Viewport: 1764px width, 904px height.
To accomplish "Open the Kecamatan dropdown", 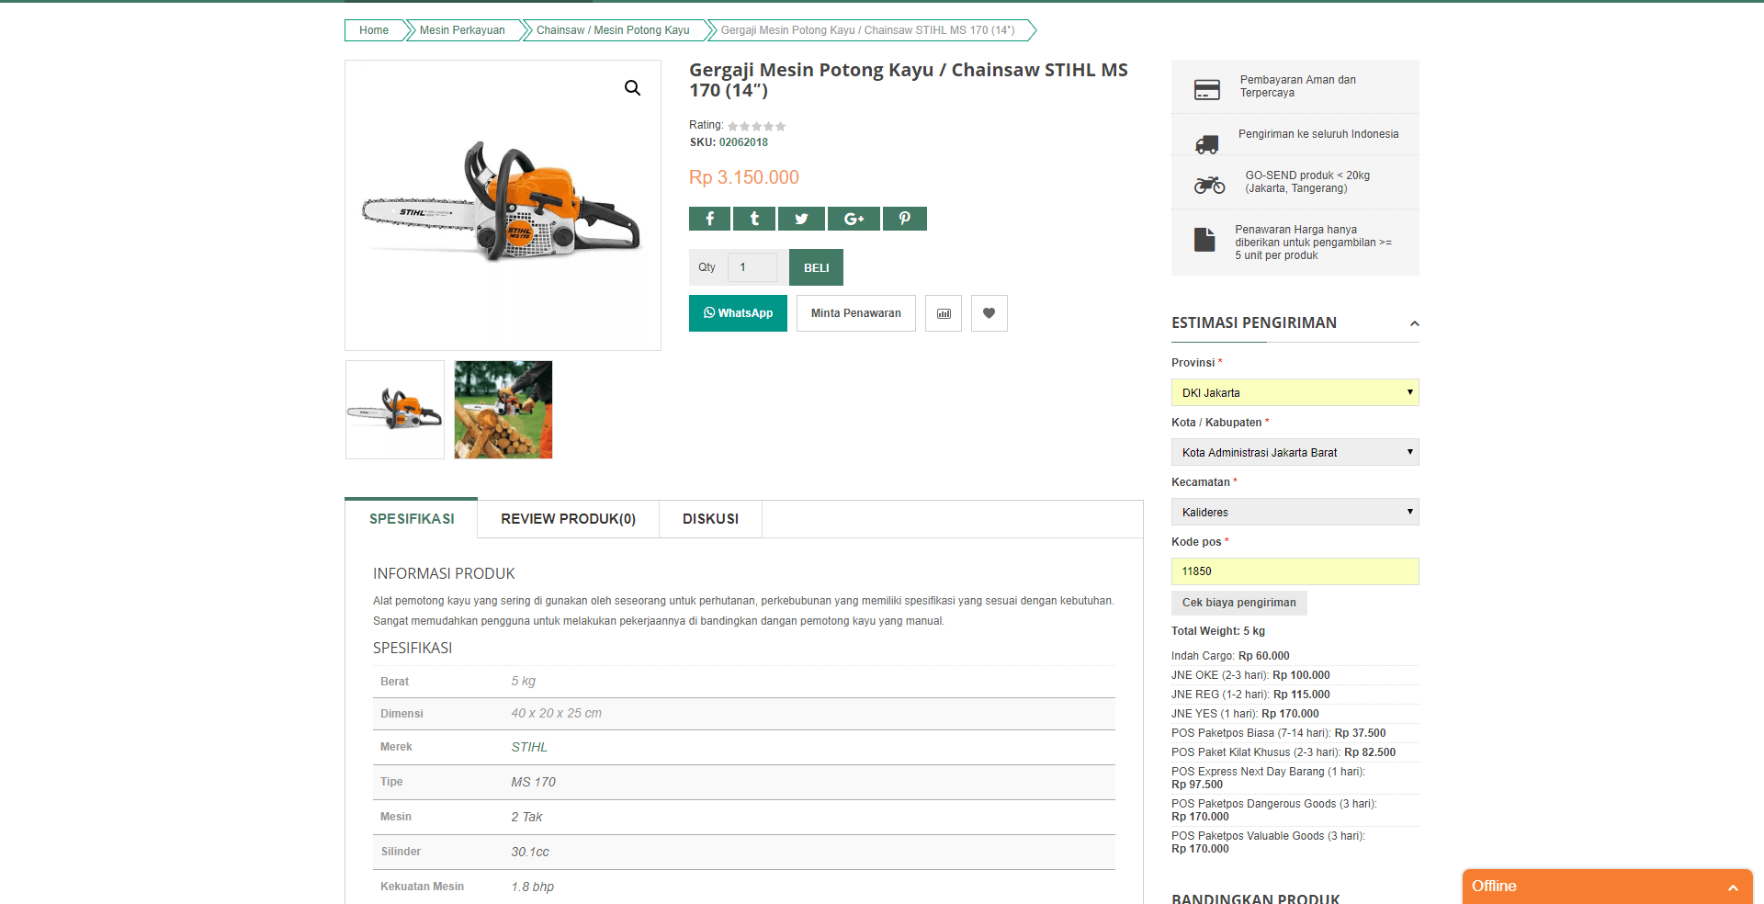I will 1295,512.
